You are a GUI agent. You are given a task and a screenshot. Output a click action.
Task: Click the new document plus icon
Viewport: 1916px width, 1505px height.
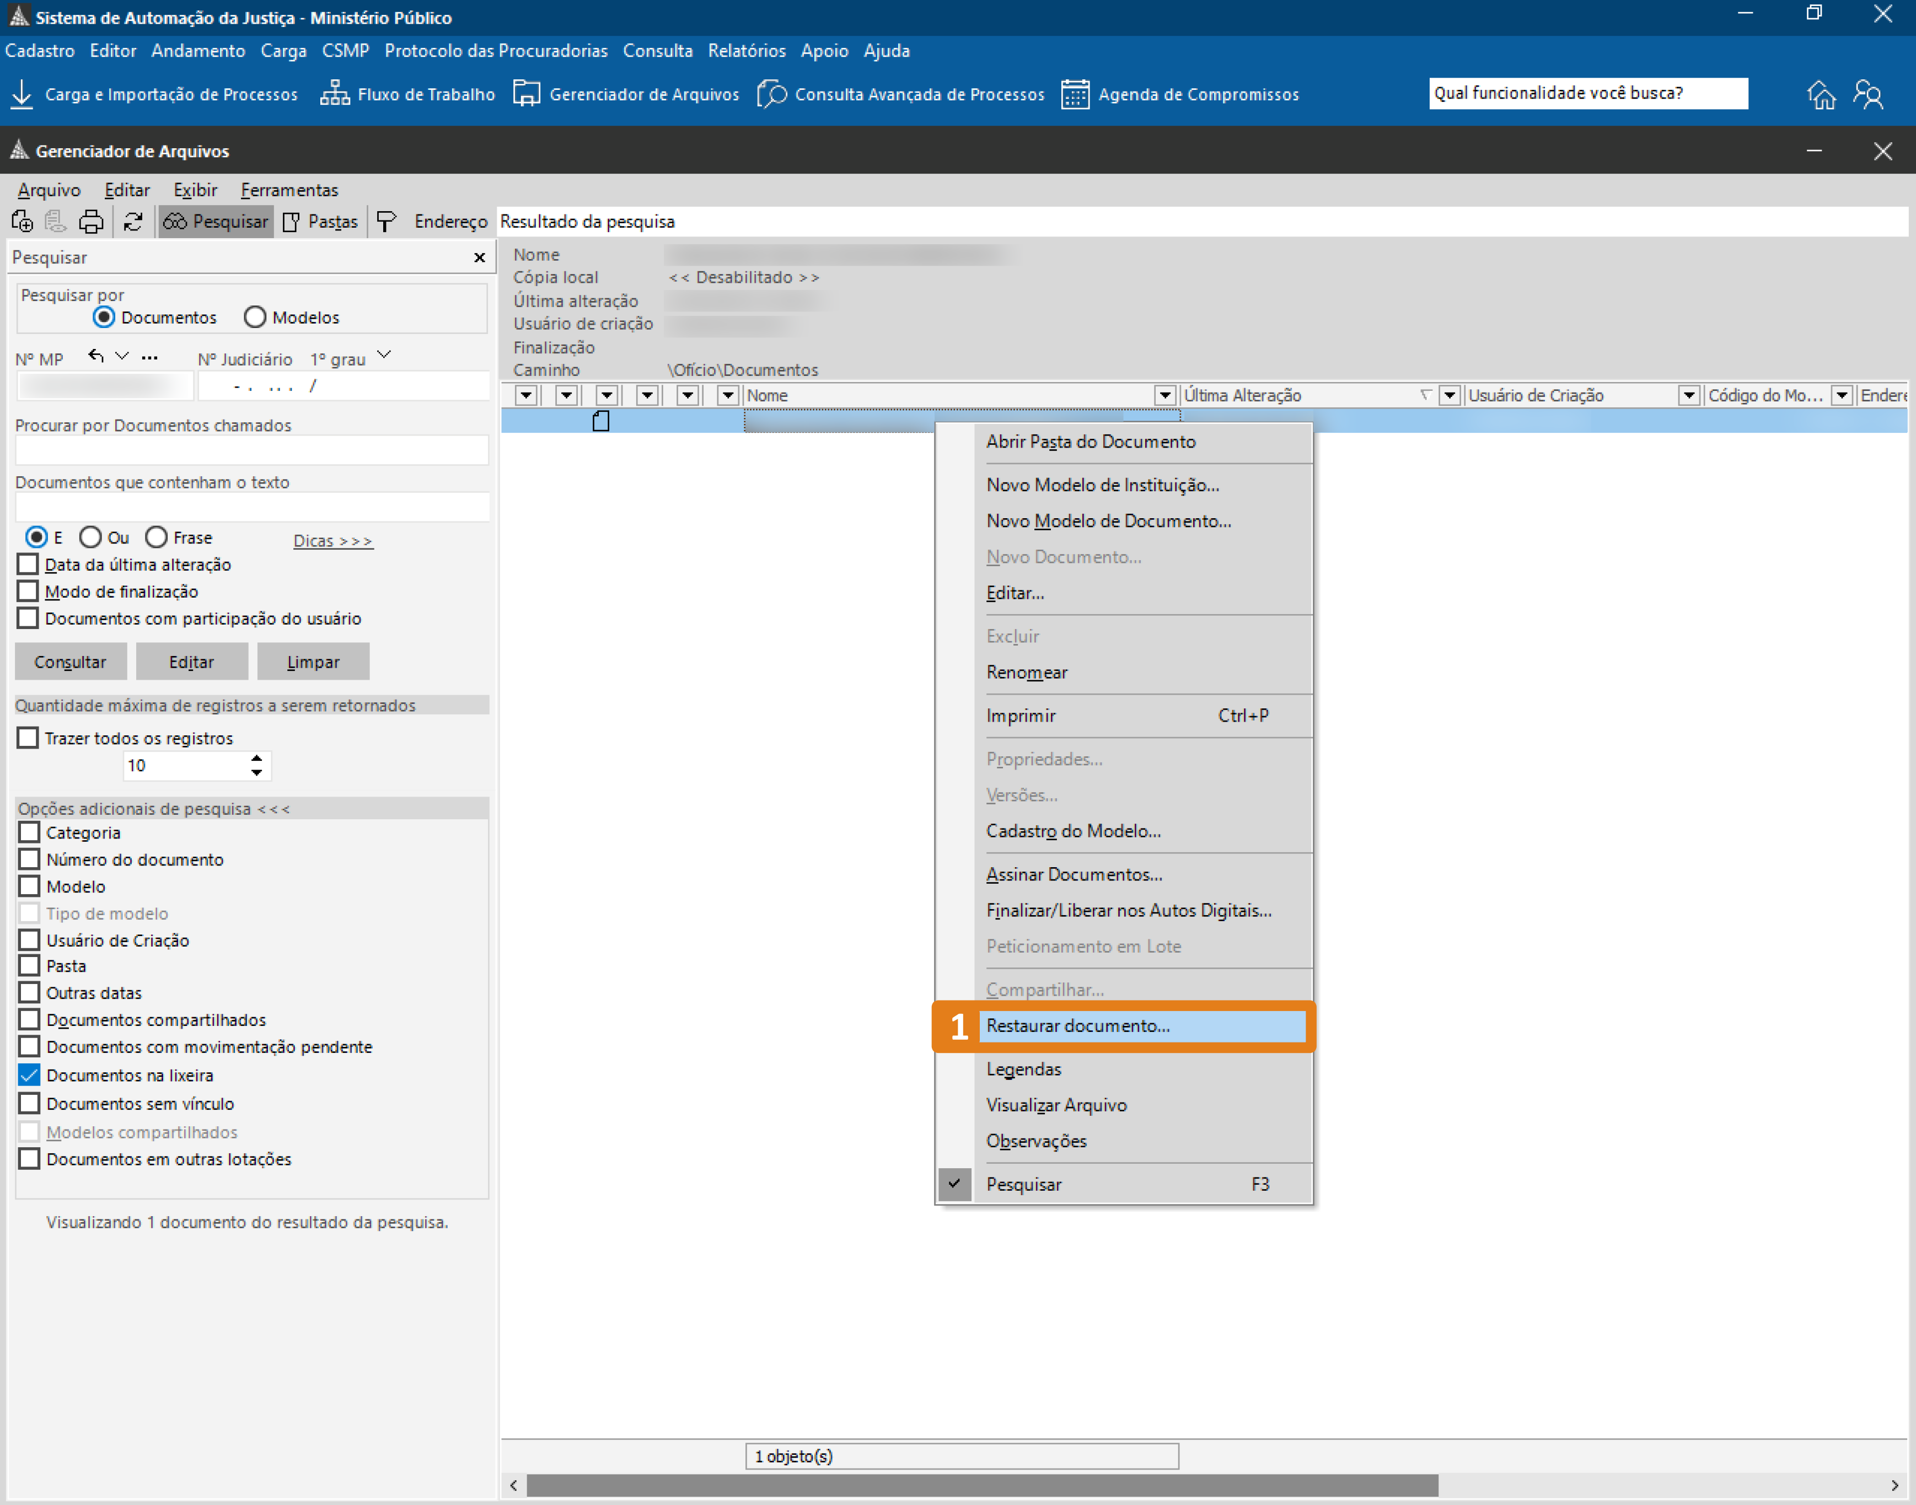pos(22,222)
